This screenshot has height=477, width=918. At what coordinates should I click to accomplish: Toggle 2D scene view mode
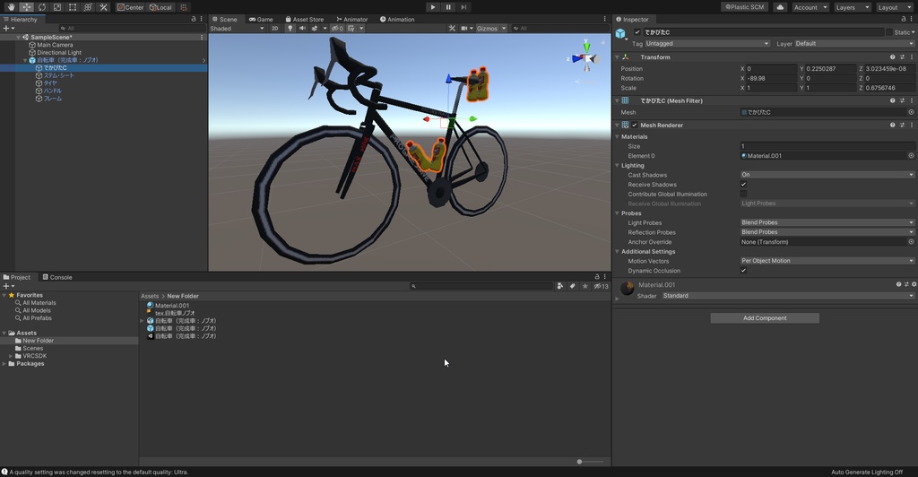[274, 28]
